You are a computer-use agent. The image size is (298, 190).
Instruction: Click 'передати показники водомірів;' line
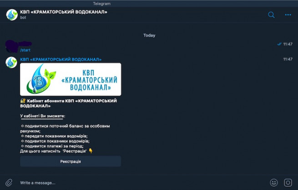tap(54, 136)
